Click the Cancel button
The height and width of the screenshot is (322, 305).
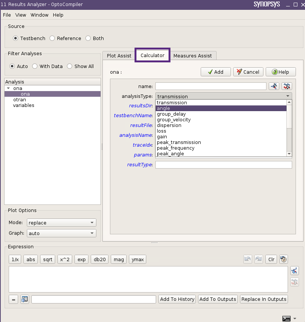coord(248,72)
